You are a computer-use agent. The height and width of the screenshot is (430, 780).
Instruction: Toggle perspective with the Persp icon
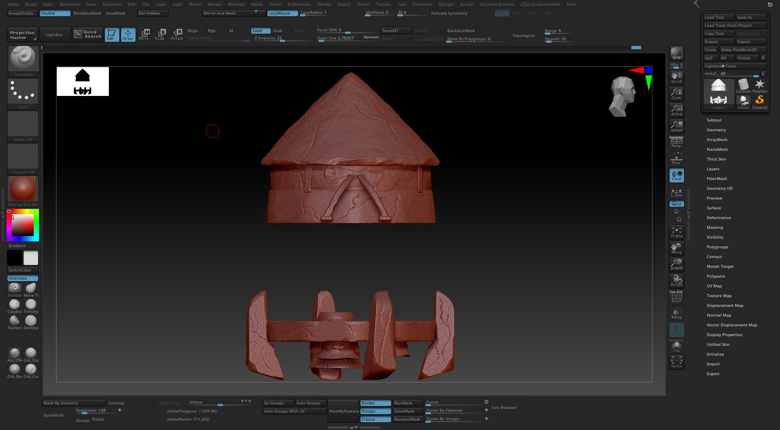click(x=676, y=142)
